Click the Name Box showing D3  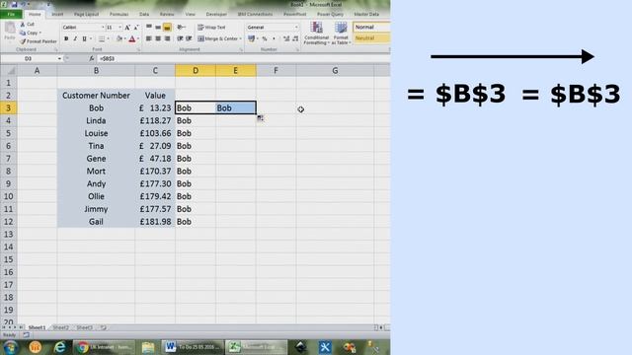(x=29, y=59)
